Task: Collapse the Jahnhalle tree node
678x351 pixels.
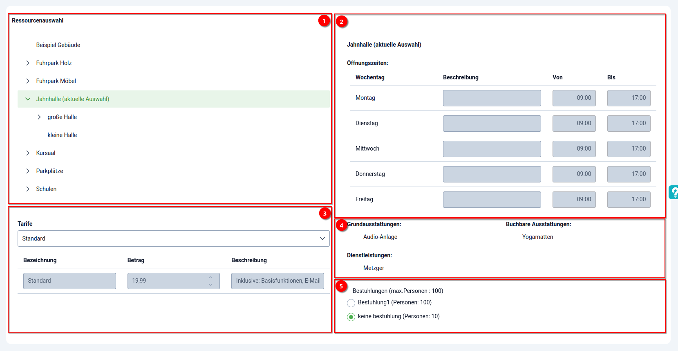Action: click(28, 99)
